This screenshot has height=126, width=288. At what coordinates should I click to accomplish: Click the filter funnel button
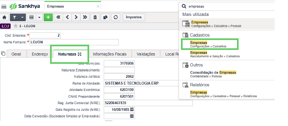click(15, 18)
